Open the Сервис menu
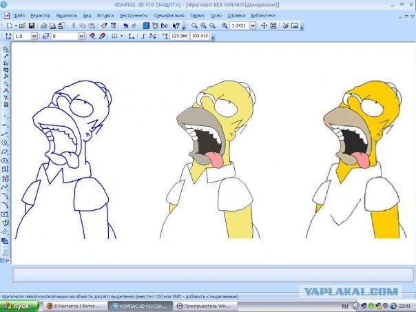The image size is (416, 312). 198,16
